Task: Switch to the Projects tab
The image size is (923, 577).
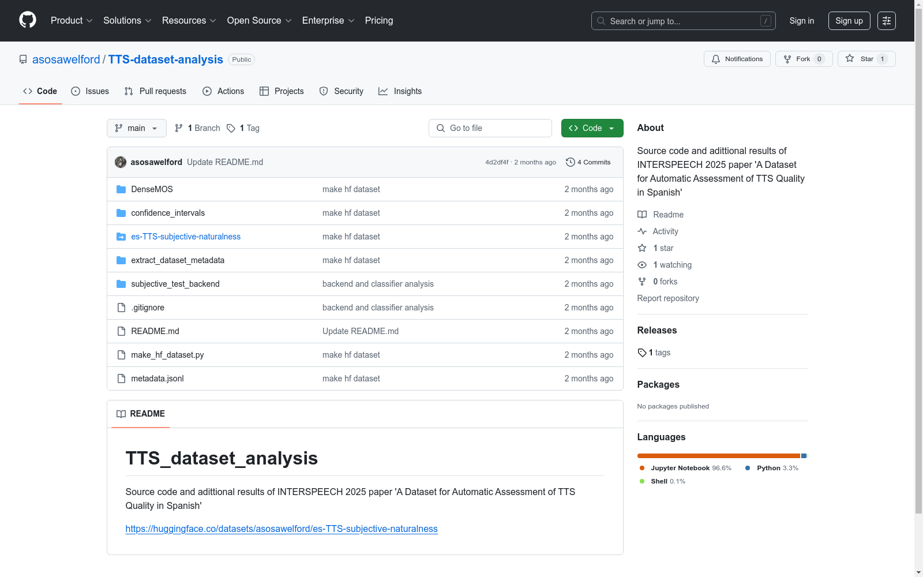Action: [x=282, y=91]
